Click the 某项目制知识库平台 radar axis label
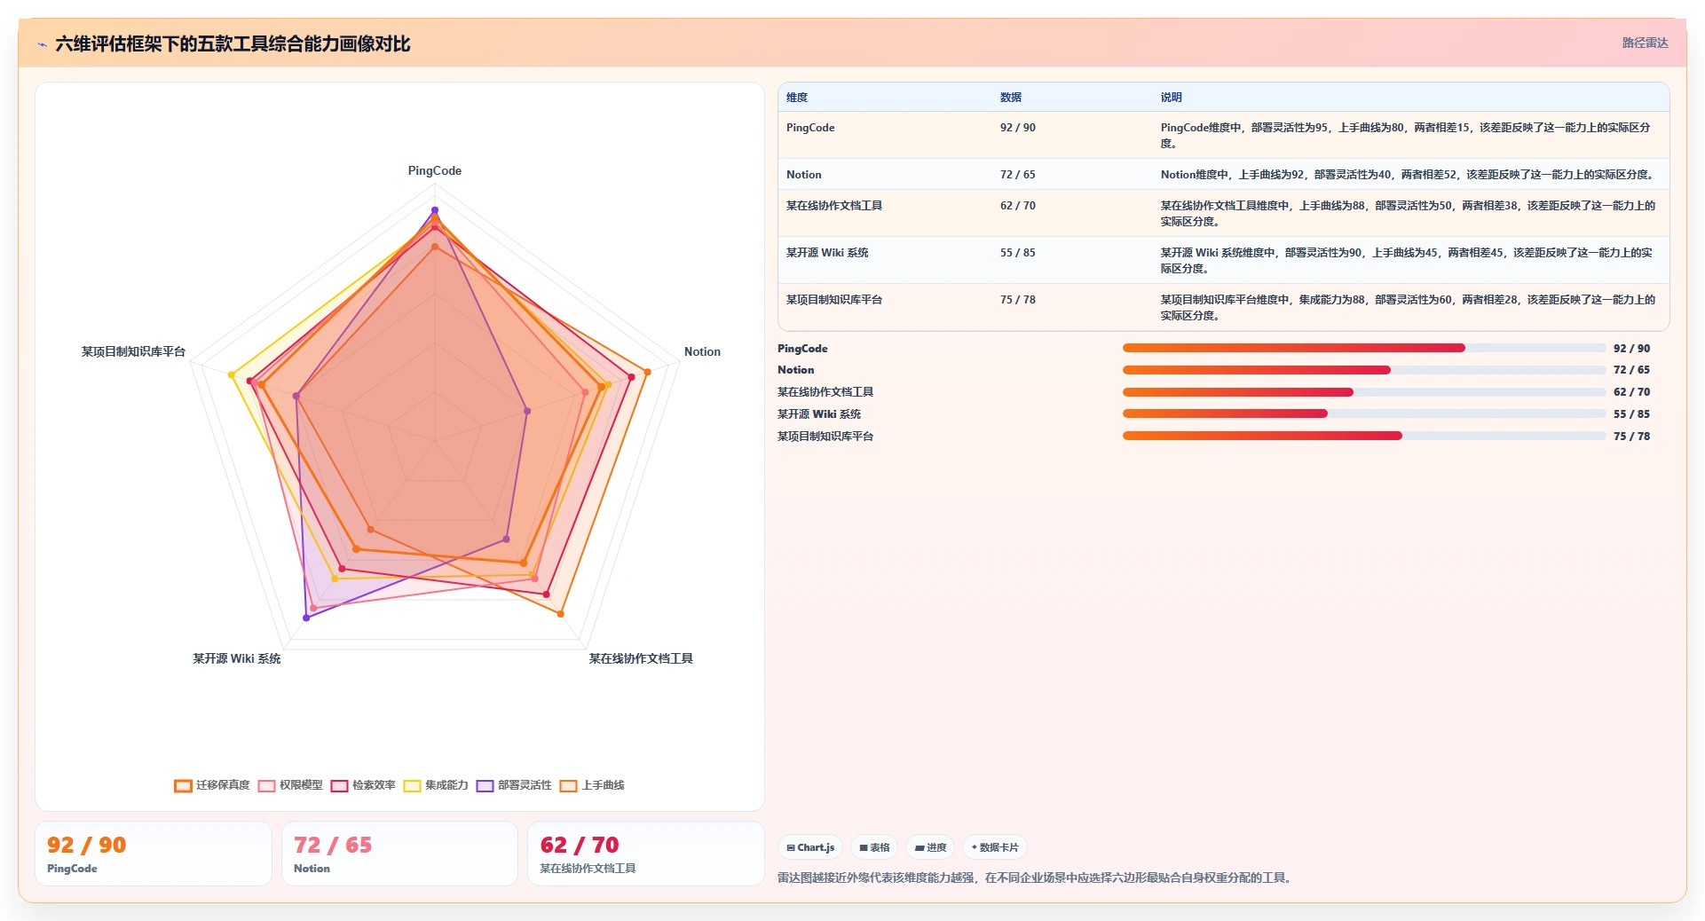Screen dimensions: 1705x921 tap(133, 351)
